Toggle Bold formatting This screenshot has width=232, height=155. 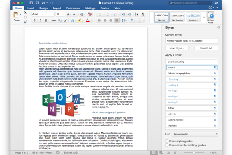coord(34,20)
